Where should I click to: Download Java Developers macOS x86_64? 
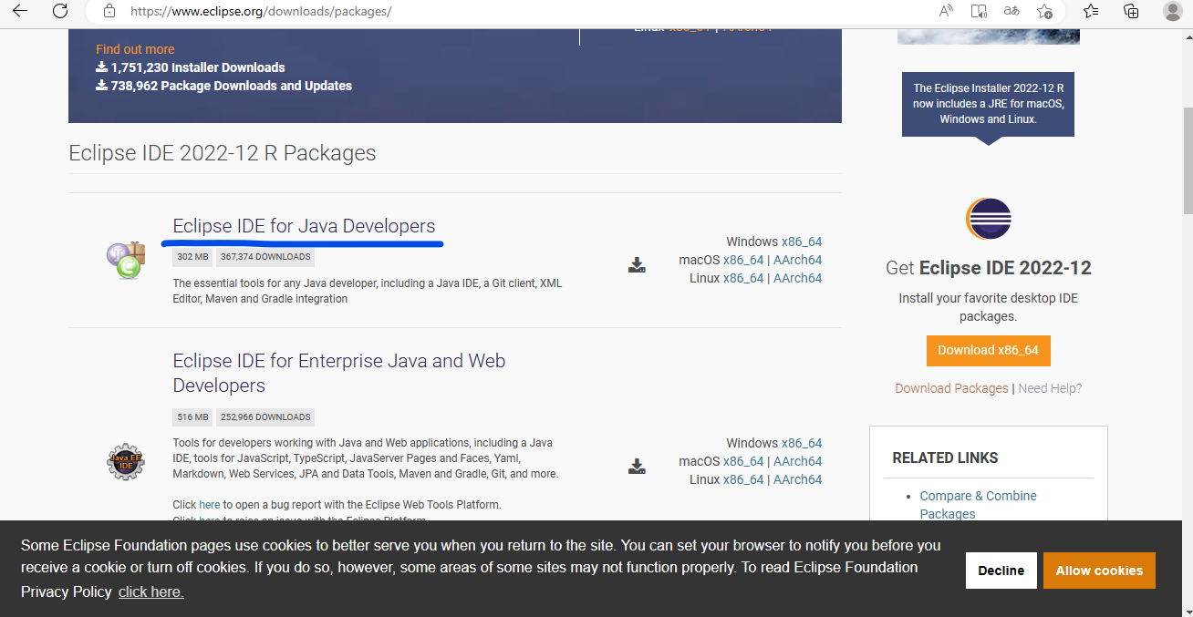point(743,260)
